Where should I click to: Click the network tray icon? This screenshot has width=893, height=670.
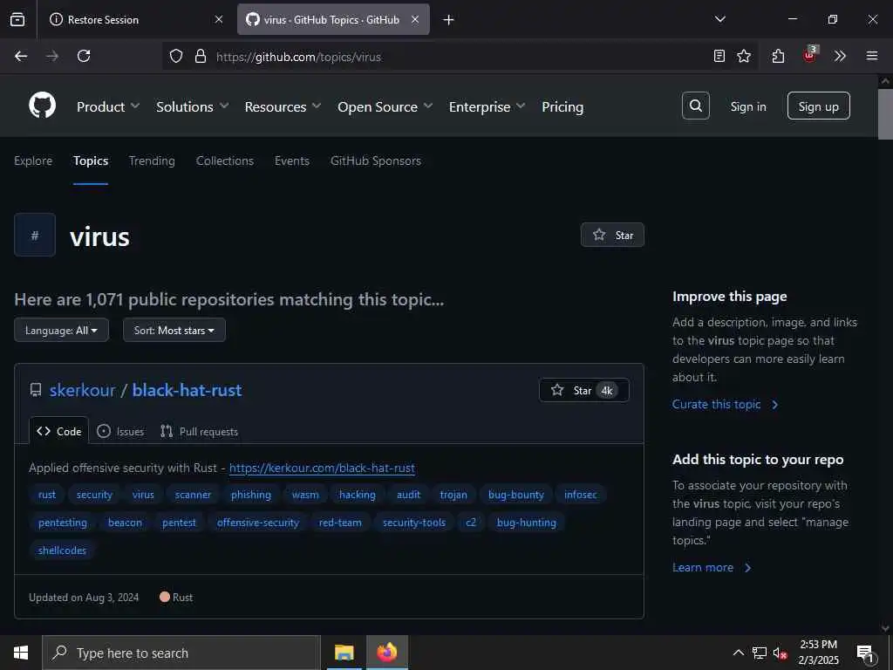(760, 653)
